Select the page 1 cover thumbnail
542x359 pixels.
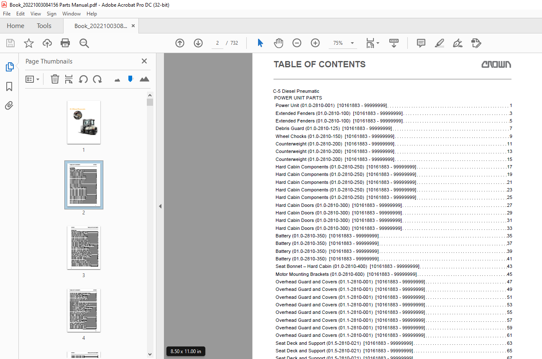[x=84, y=122]
